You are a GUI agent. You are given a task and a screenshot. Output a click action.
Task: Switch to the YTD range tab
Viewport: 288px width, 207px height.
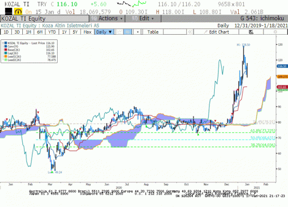coord(52,32)
